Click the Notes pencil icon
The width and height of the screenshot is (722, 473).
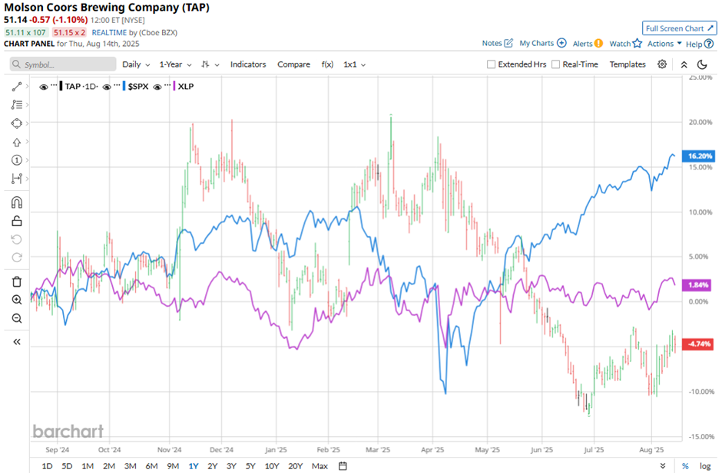point(508,43)
